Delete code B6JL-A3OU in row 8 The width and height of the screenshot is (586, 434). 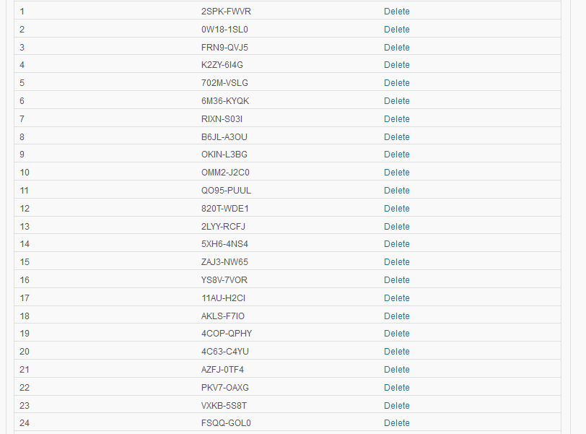tap(396, 137)
